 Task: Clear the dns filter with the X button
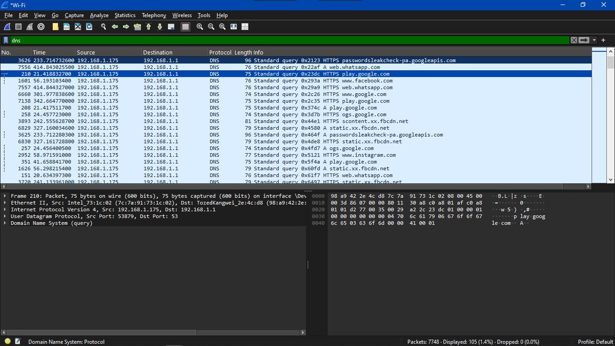click(x=573, y=40)
